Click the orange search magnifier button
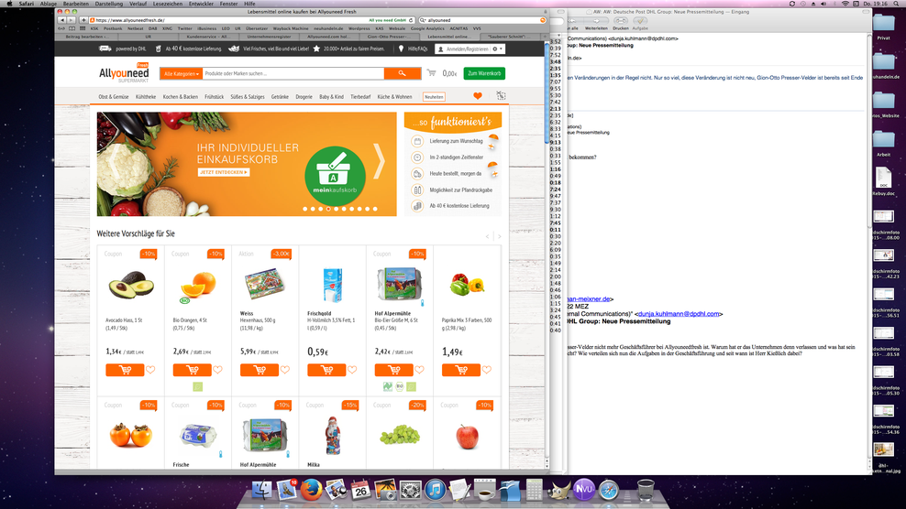Screen dimensions: 906x509 pyautogui.click(x=403, y=73)
